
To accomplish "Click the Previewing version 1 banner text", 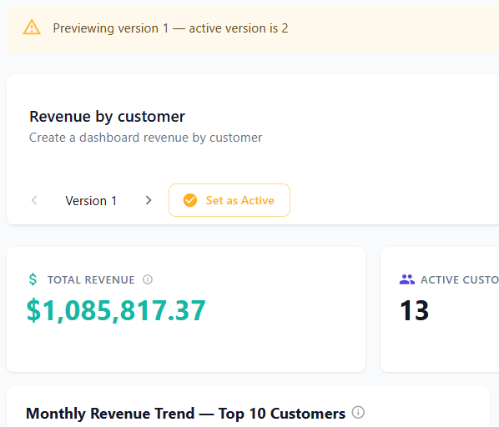I will (170, 28).
